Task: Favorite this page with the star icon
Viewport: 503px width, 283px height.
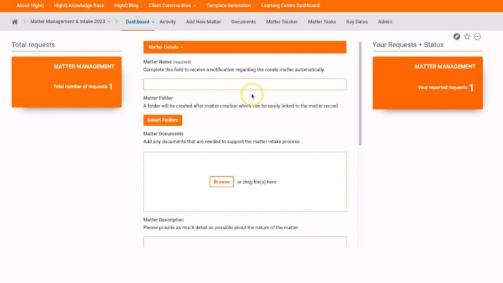Action: point(467,37)
